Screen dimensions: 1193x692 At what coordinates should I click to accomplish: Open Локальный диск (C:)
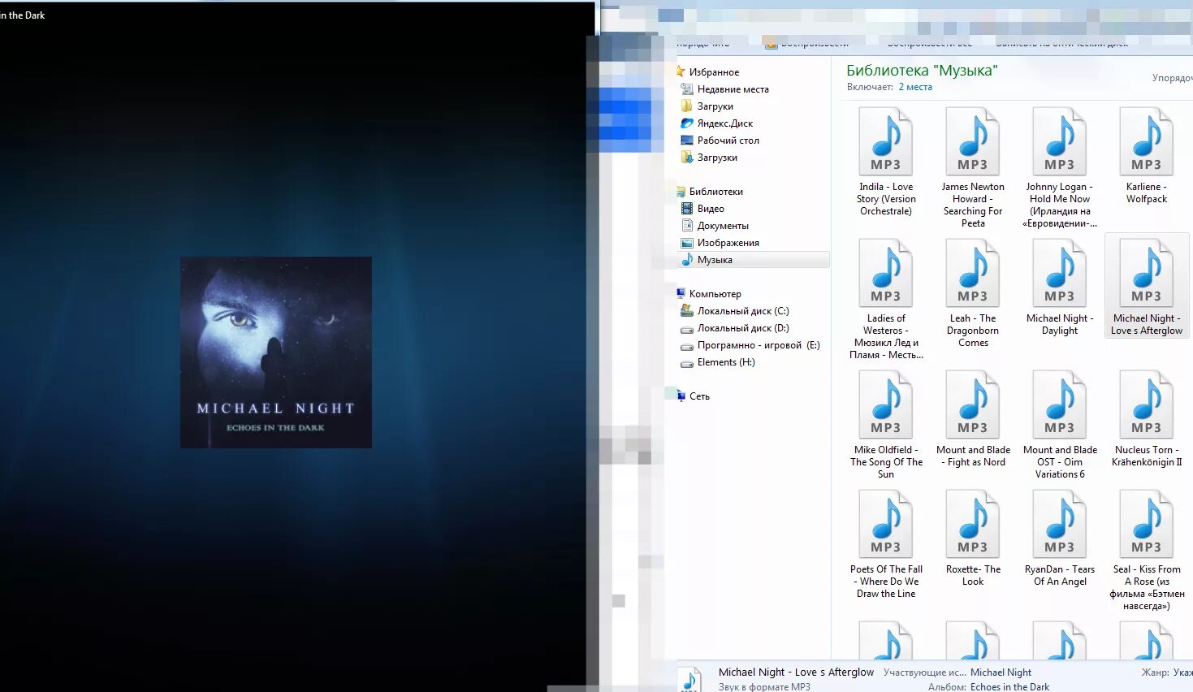pos(743,311)
